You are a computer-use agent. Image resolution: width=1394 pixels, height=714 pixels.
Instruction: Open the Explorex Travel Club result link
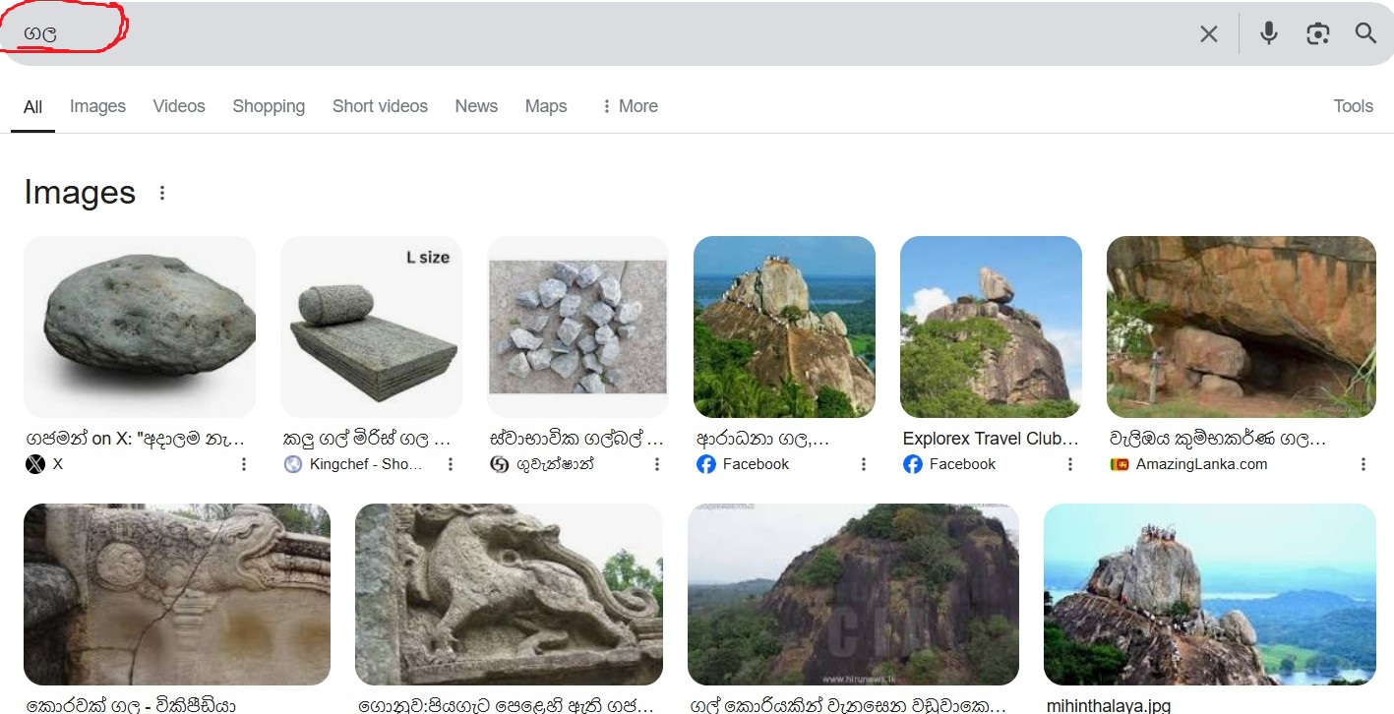click(991, 439)
